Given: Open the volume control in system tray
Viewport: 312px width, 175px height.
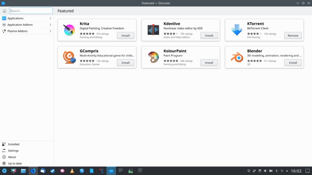Looking at the screenshot, I should 265,171.
